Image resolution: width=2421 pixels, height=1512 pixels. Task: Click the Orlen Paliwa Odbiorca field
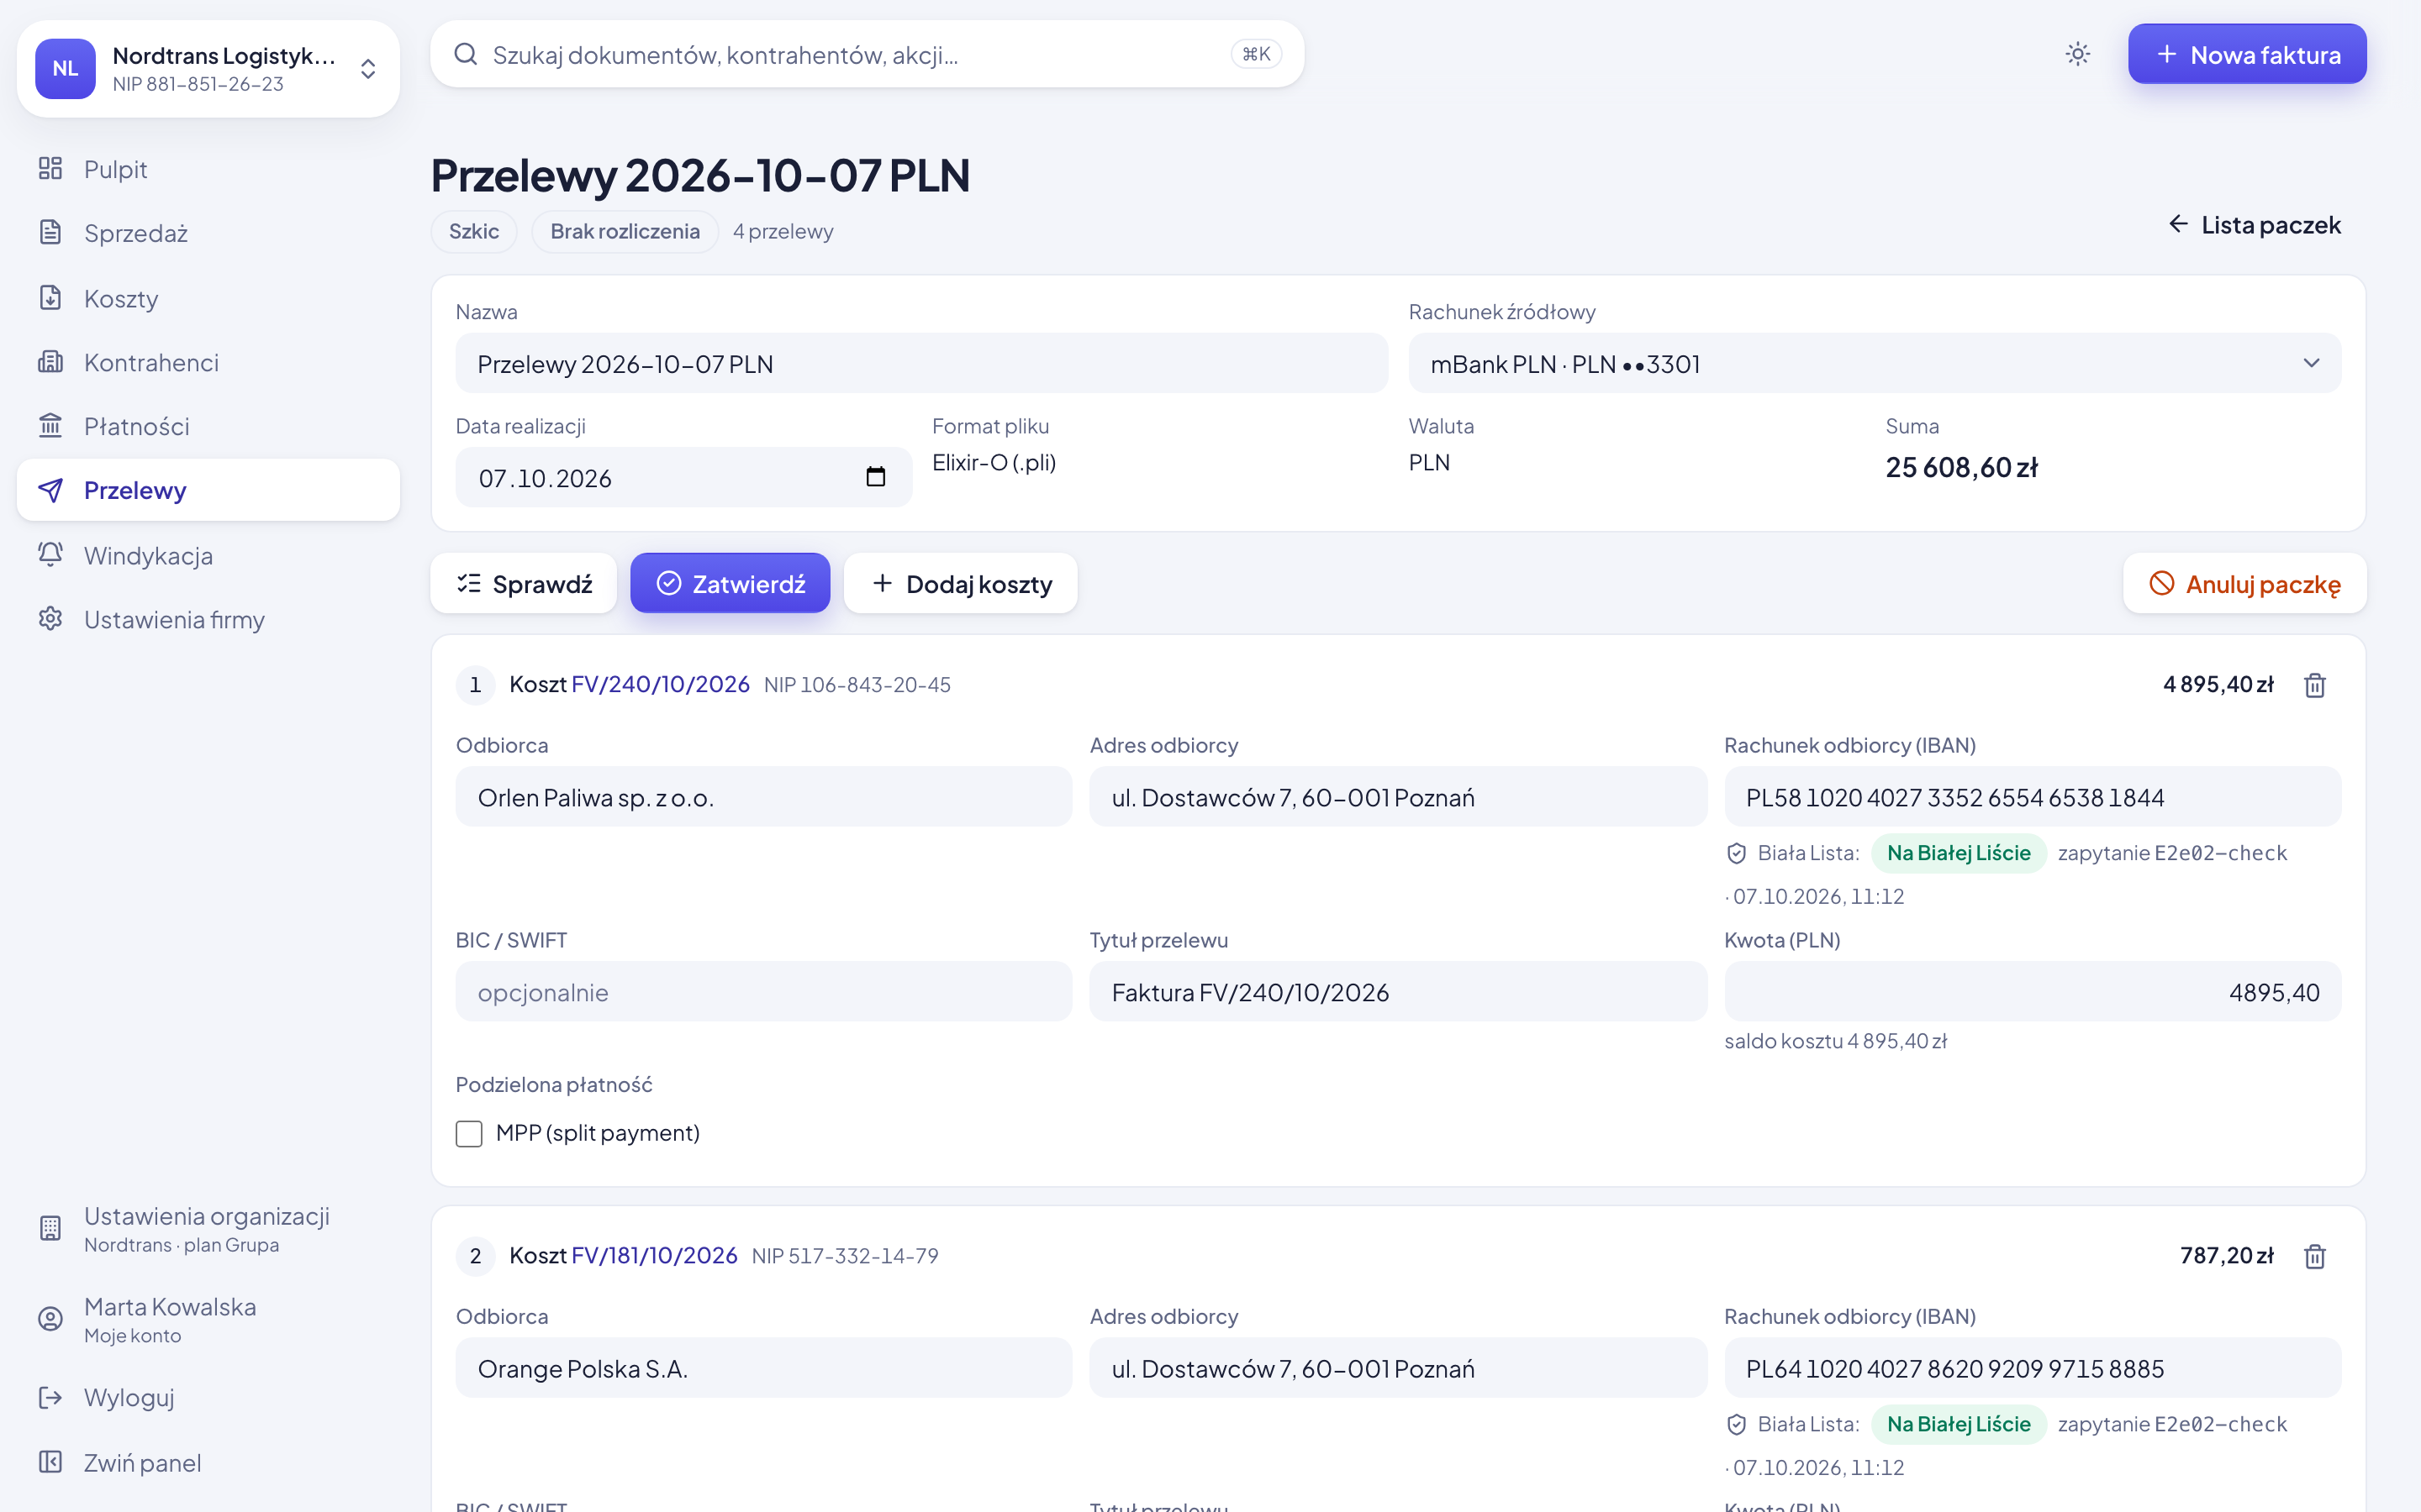763,797
